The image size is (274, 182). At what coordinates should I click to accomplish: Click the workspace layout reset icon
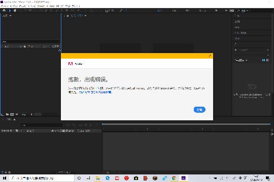pos(232,11)
